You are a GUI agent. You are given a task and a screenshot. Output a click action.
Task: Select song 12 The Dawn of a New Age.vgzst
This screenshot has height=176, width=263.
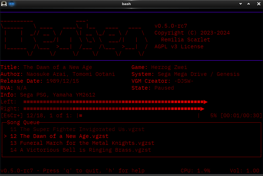tap(59, 136)
